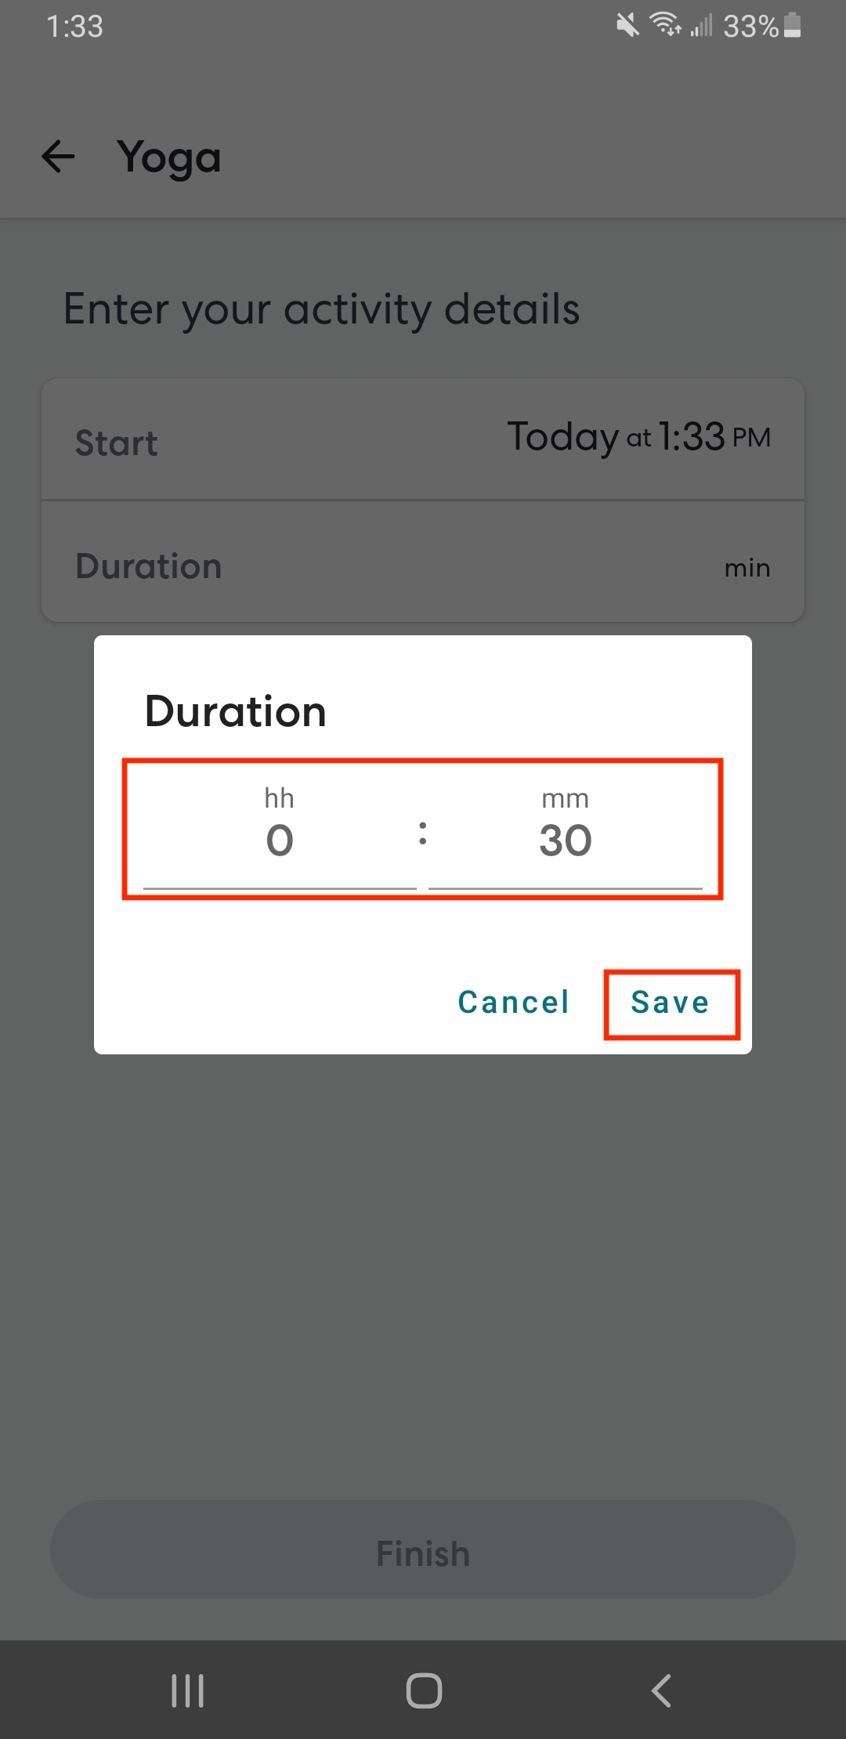Tap the system back chevron
The width and height of the screenshot is (846, 1739).
click(x=661, y=1690)
